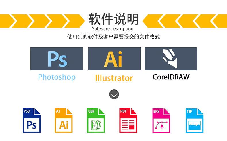This screenshot has width=227, height=141.
Task: Click the 软件说明 heading title
Action: point(114,19)
